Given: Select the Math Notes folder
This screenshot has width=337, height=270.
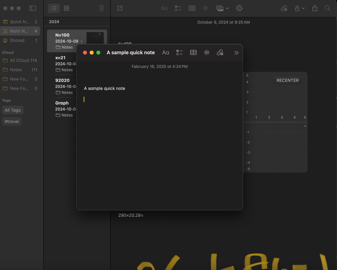Looking at the screenshot, I should point(20,31).
